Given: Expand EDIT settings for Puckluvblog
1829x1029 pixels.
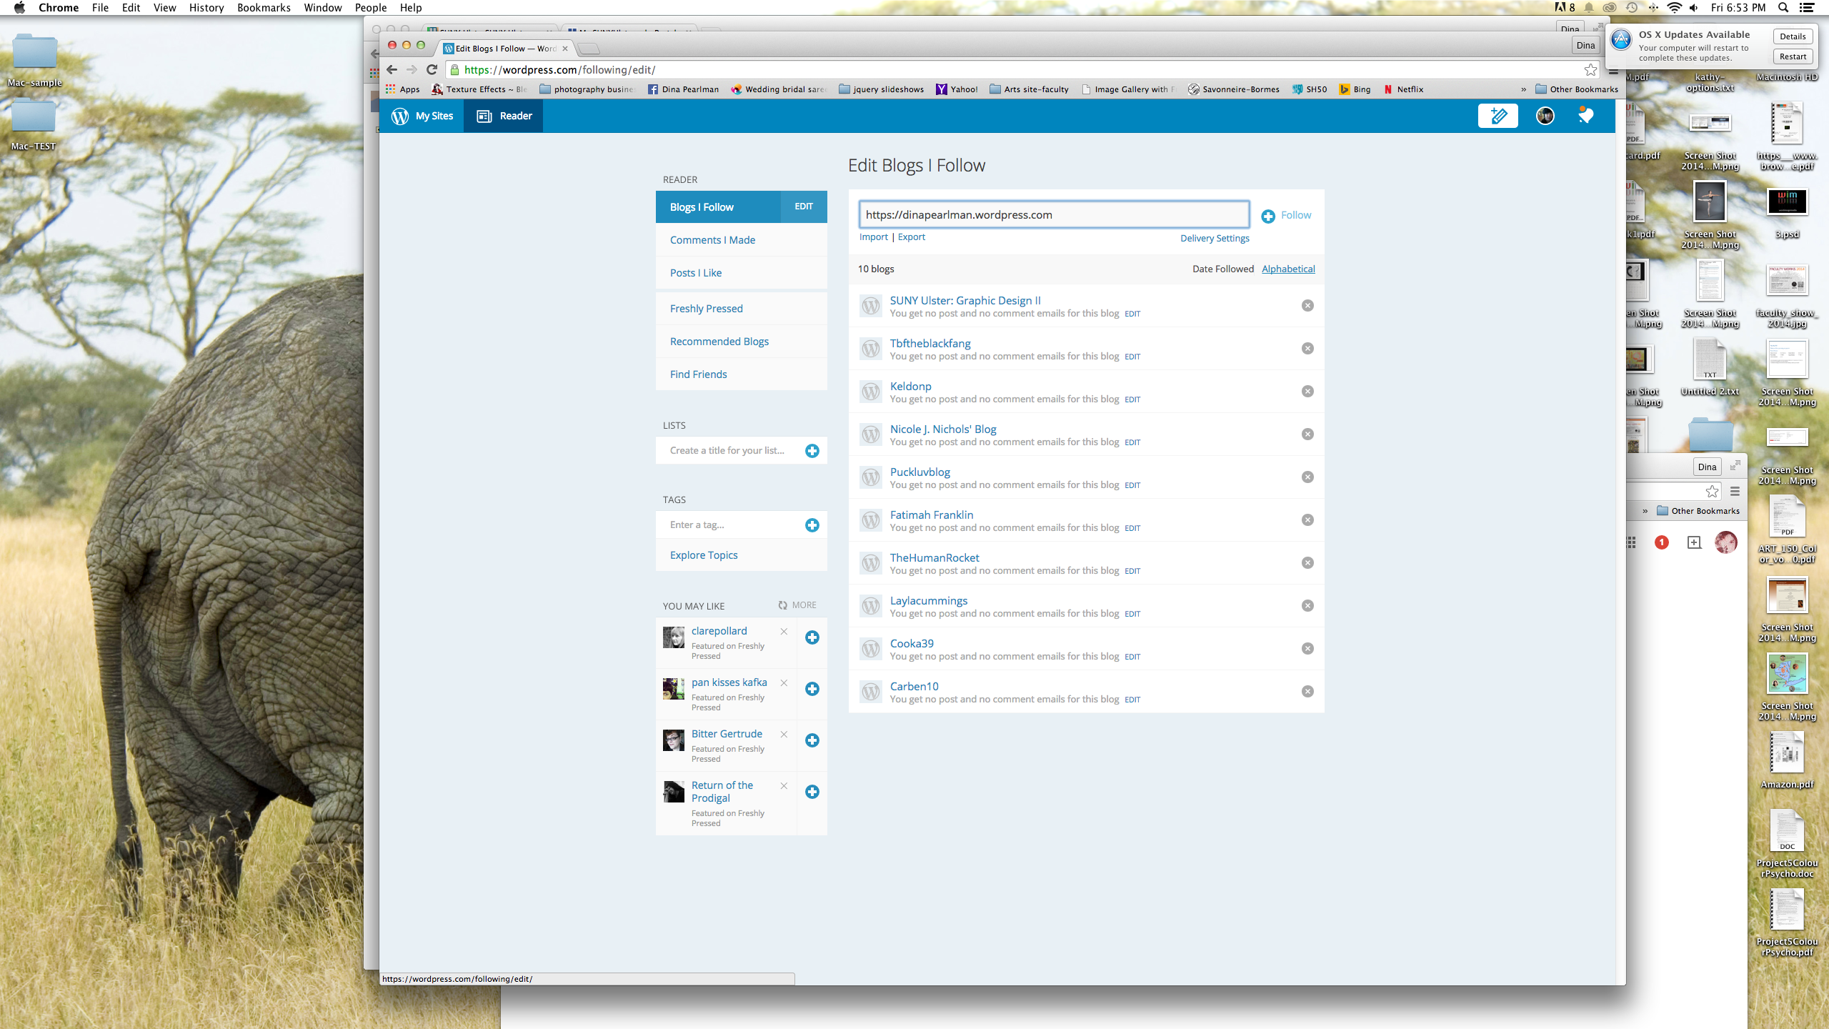Looking at the screenshot, I should click(x=1132, y=485).
